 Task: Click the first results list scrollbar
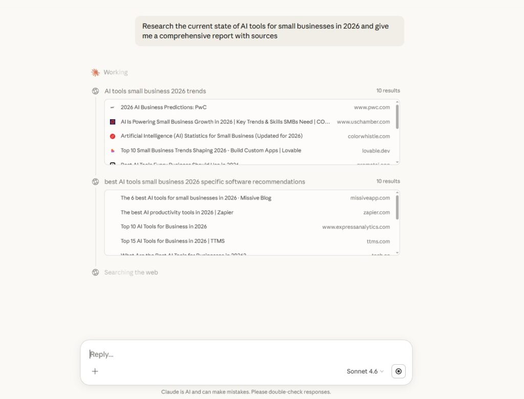coord(397,117)
